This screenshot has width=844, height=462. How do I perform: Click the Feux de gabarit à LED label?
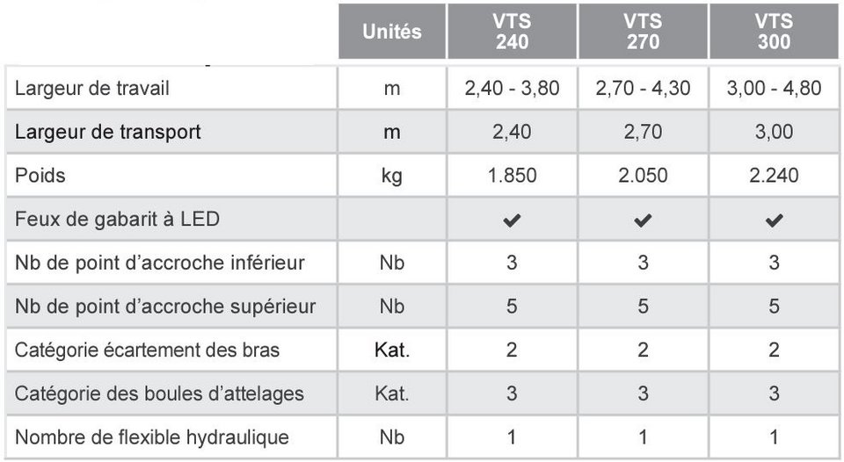[x=117, y=220]
